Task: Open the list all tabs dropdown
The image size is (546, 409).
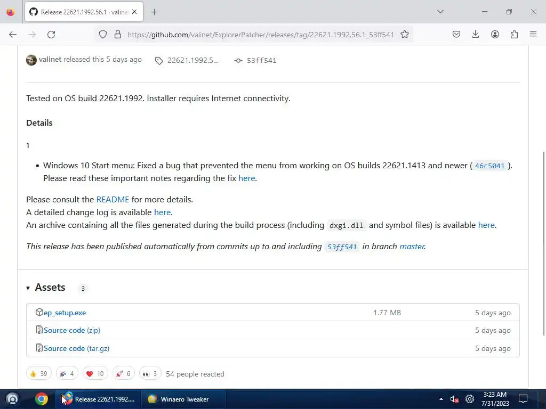Action: 440,12
